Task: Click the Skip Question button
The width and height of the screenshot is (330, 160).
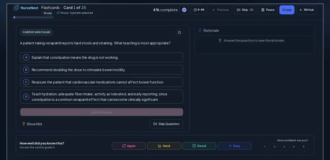Action: [166, 124]
